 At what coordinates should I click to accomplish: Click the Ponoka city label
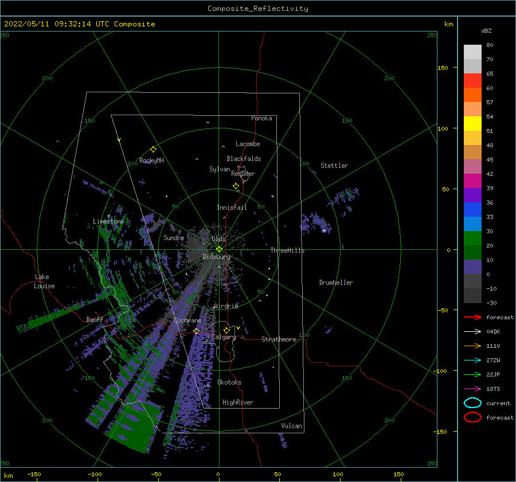click(261, 118)
